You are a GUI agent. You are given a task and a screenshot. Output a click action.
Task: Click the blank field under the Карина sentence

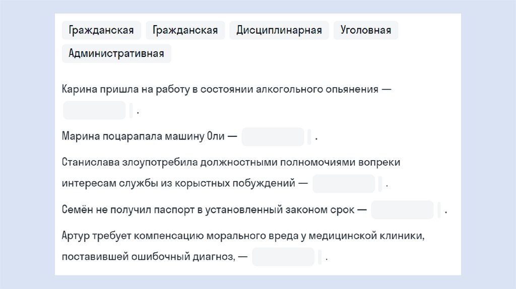94,110
